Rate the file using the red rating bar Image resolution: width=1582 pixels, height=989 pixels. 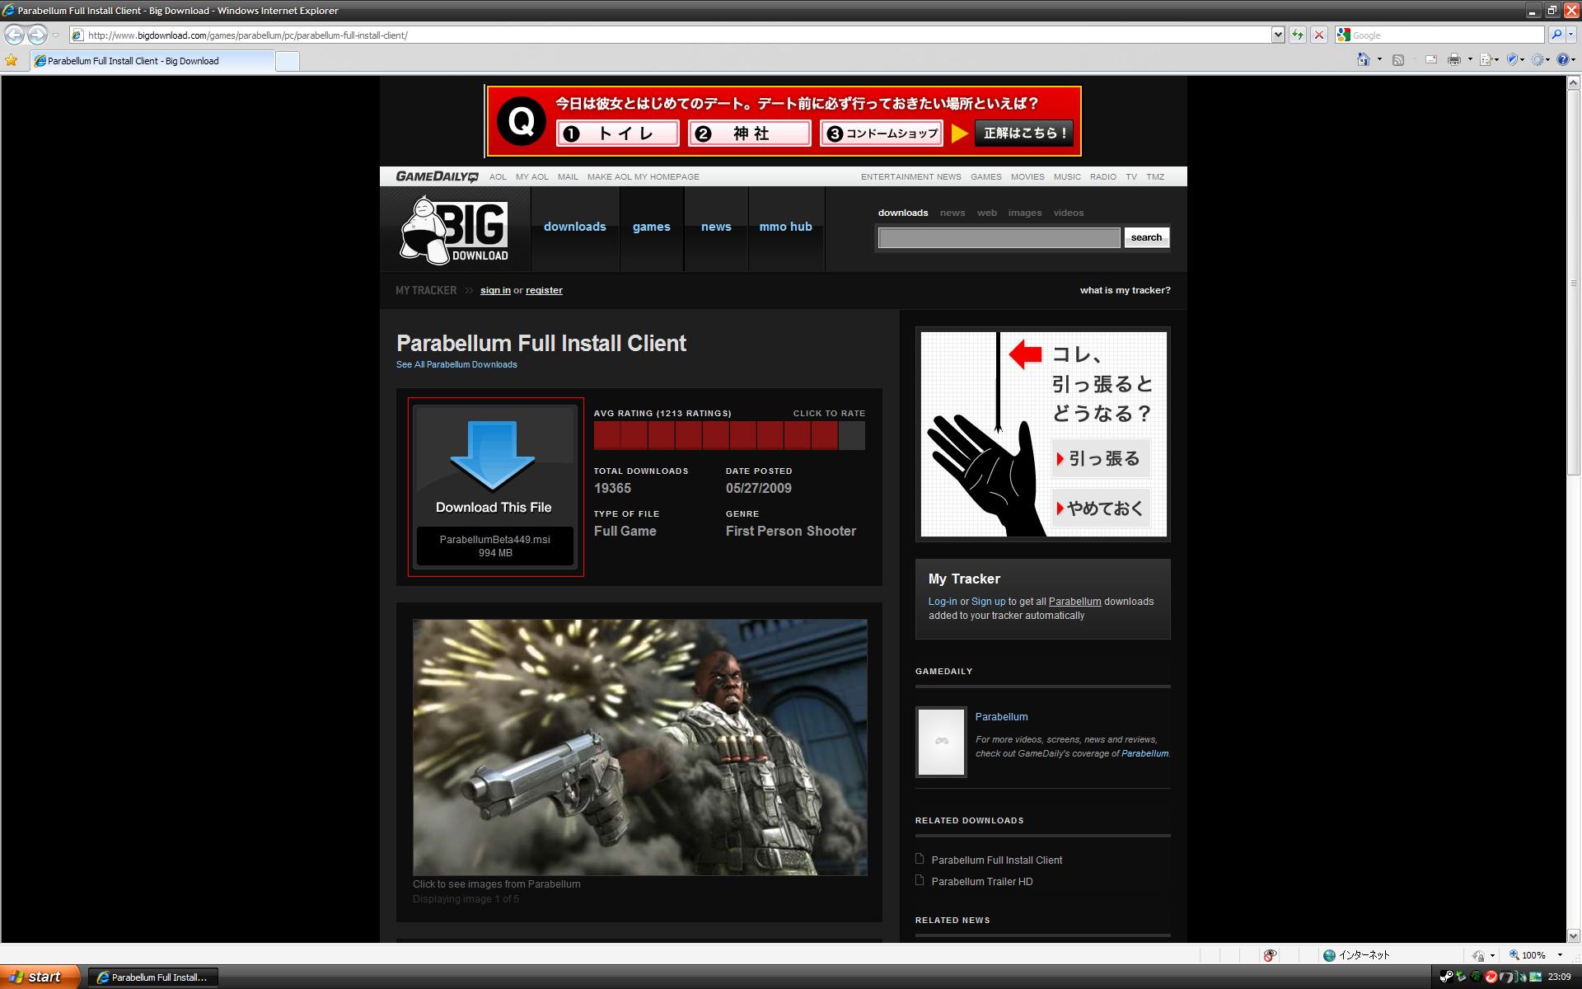coord(729,435)
